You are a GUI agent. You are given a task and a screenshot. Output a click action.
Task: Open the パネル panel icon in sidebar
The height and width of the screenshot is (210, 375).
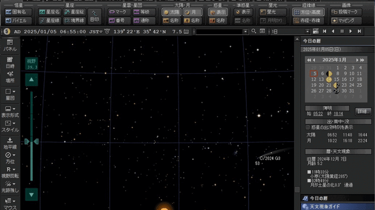click(x=10, y=45)
